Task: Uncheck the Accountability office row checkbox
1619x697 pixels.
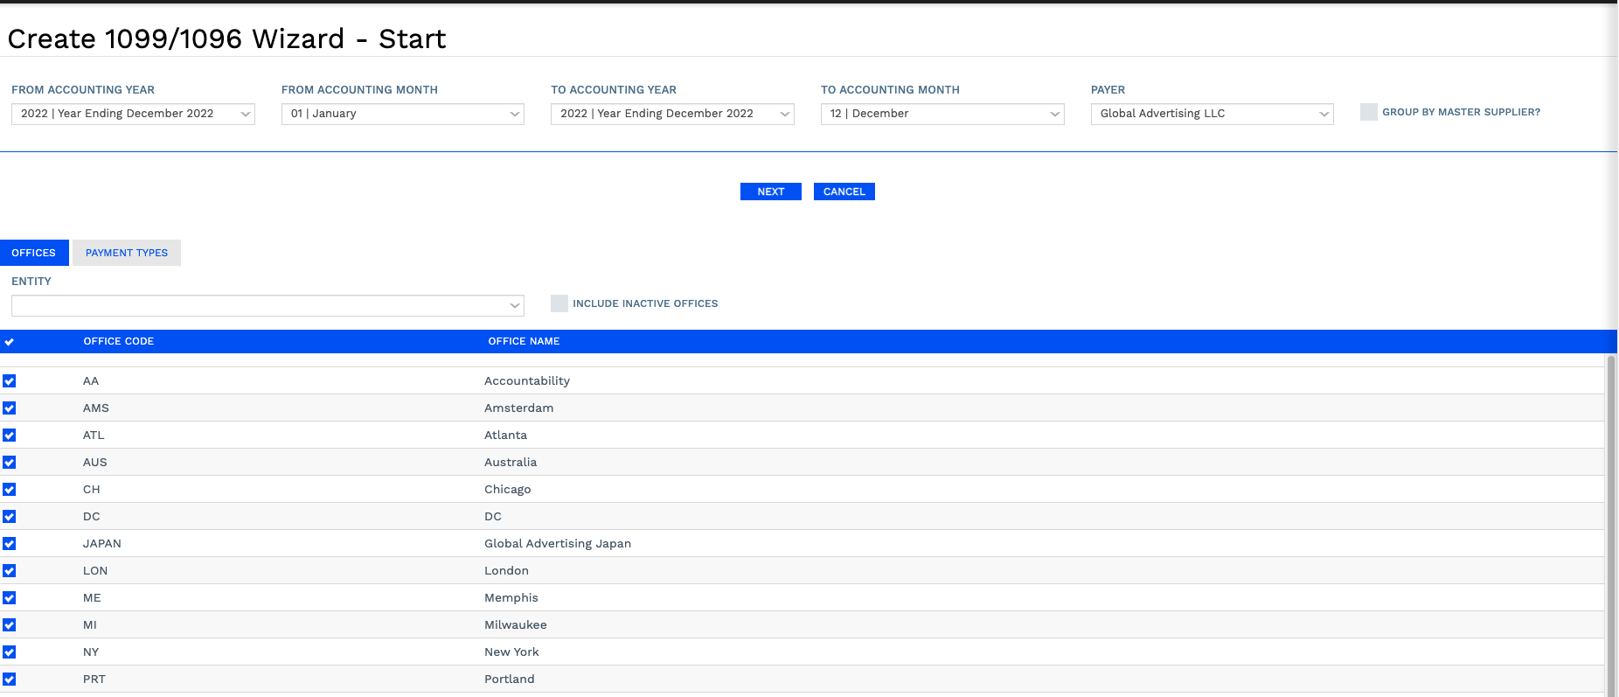Action: pos(9,381)
